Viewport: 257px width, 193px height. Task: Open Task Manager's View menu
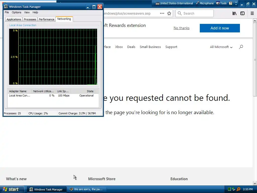27,12
